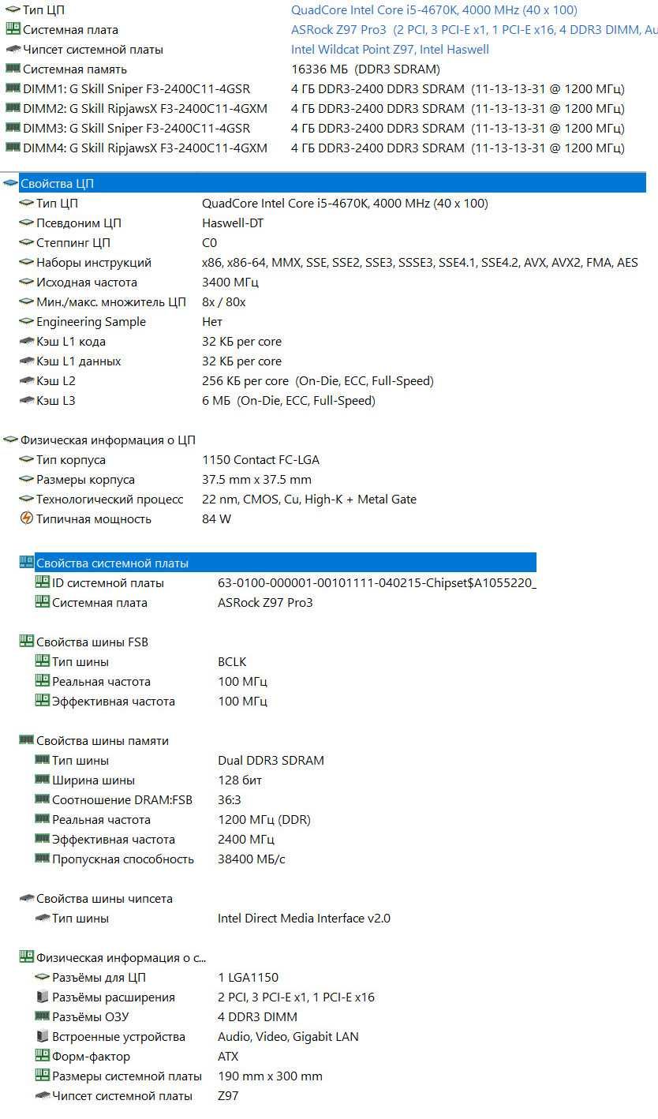Image resolution: width=658 pixels, height=1119 pixels.
Task: Click the 'ATX' form factor value
Action: pos(228,1057)
